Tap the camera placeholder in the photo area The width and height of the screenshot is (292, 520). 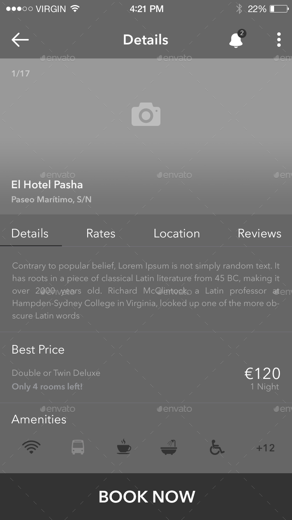click(146, 115)
